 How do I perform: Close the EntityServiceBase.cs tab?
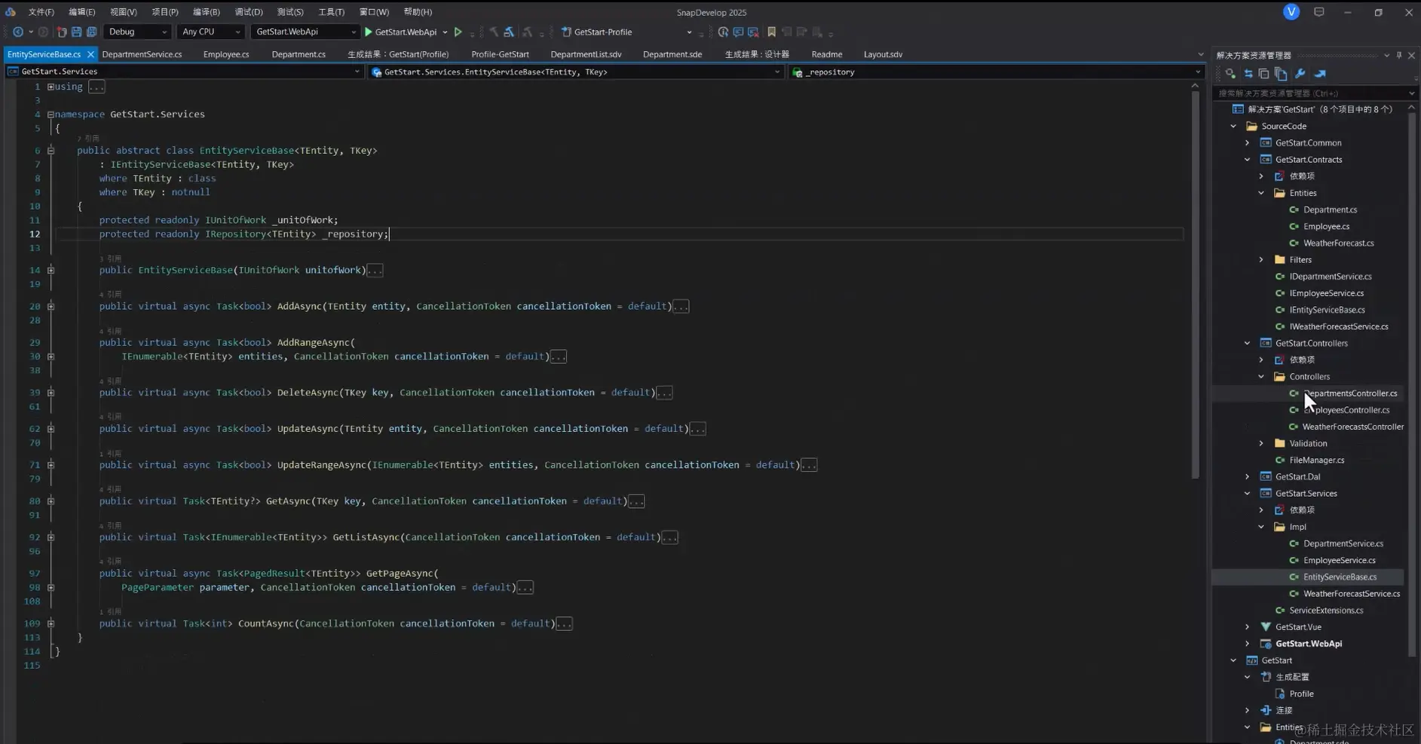[90, 54]
